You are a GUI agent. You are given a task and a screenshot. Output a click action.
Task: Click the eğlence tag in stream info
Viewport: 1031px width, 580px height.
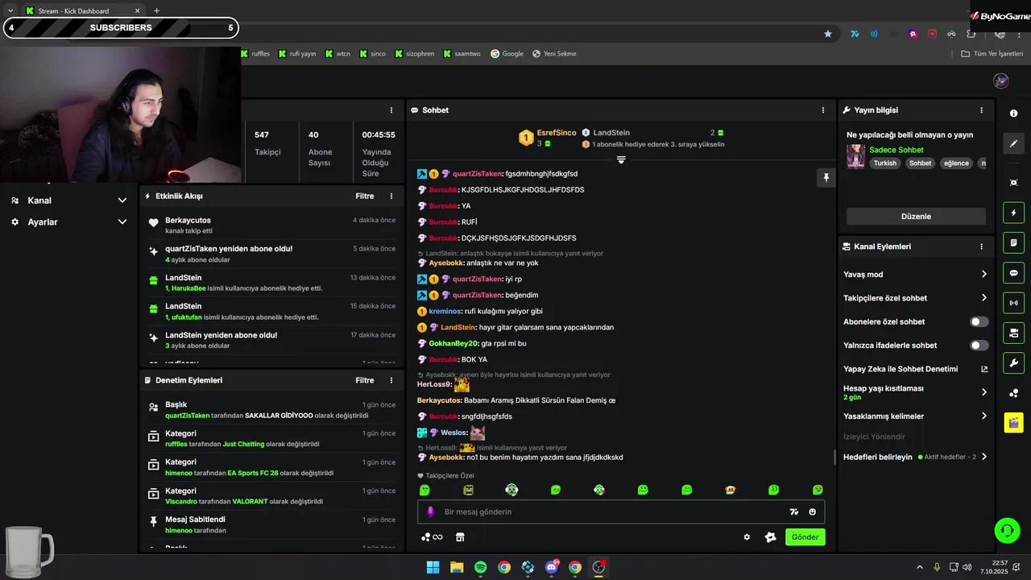(x=956, y=163)
